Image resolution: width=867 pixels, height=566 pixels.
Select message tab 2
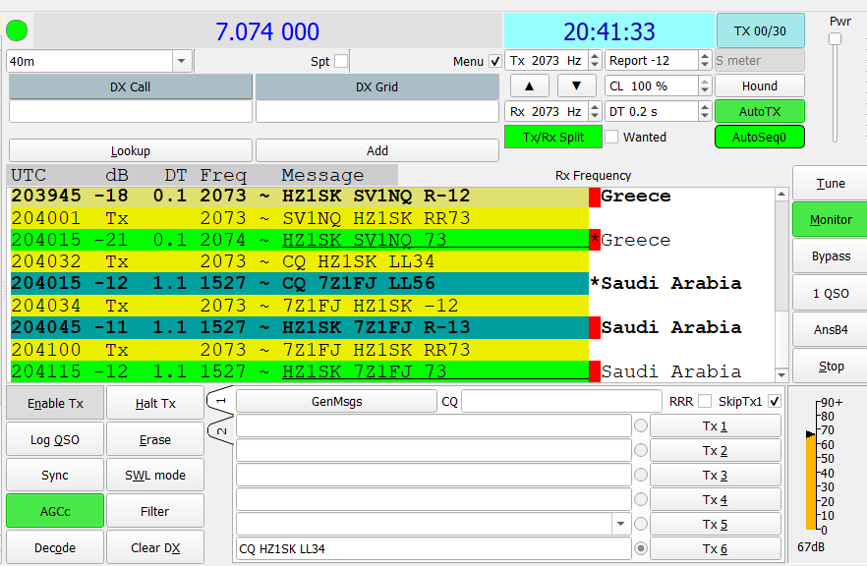[220, 431]
